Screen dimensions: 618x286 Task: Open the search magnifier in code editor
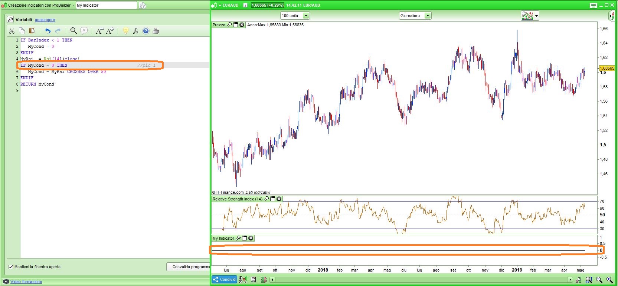73,31
